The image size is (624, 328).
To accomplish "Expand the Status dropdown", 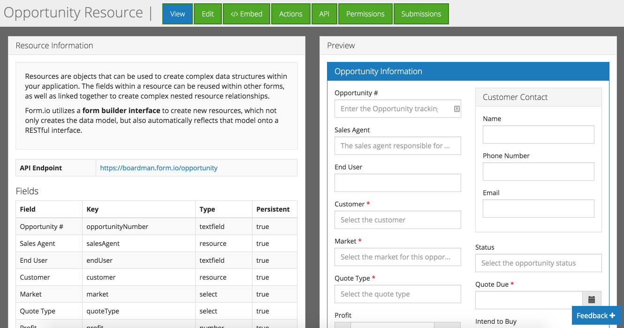I will click(x=538, y=263).
